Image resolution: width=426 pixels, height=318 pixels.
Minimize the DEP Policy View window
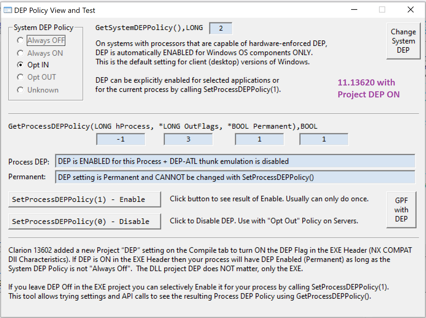pos(354,10)
